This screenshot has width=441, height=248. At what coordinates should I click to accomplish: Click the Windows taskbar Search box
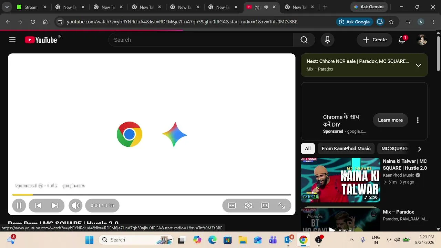click(x=136, y=240)
